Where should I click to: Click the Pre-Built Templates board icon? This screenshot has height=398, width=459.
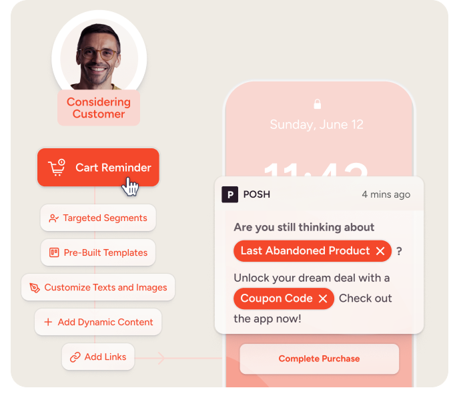pos(54,253)
